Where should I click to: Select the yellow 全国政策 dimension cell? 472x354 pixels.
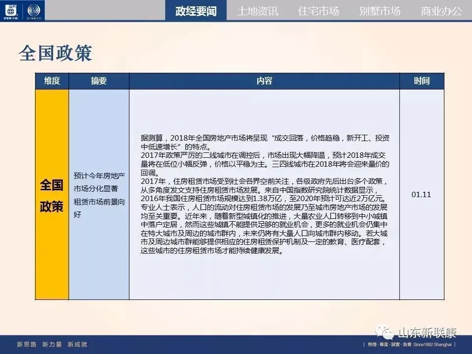(52, 195)
